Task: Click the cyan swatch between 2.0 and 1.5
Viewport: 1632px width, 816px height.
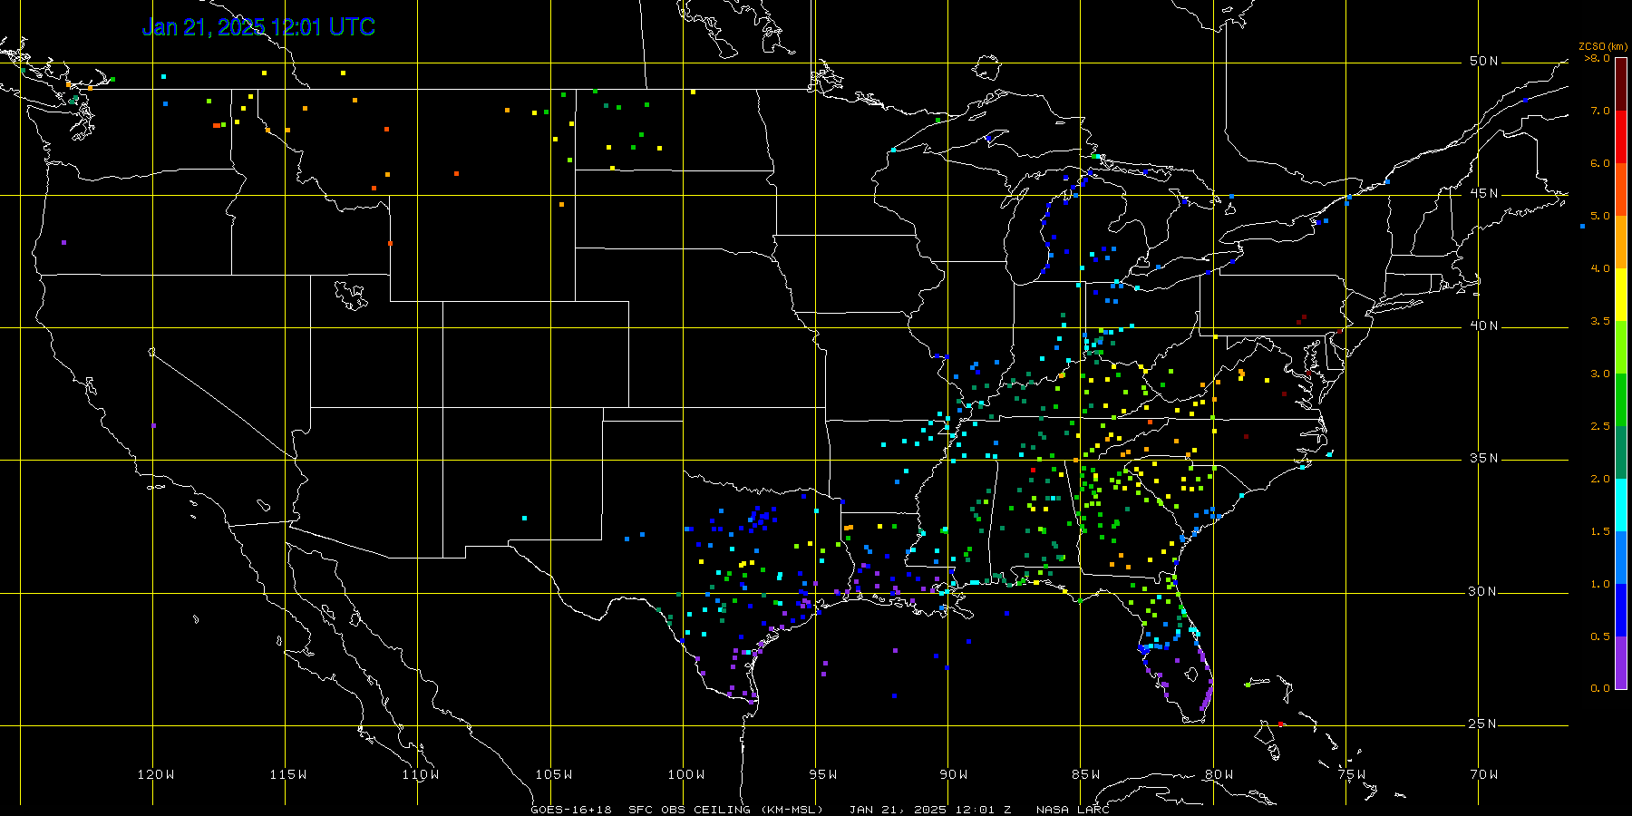Action: point(1621,505)
